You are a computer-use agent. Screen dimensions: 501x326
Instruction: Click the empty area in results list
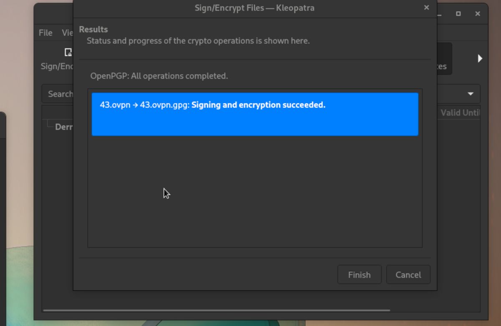(x=255, y=192)
